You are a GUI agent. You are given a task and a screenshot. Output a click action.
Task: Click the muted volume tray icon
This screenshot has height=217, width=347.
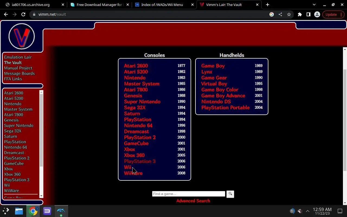[x=300, y=211]
